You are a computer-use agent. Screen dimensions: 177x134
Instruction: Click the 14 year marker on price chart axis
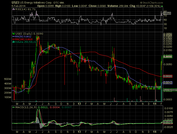pyautogui.click(x=155, y=104)
